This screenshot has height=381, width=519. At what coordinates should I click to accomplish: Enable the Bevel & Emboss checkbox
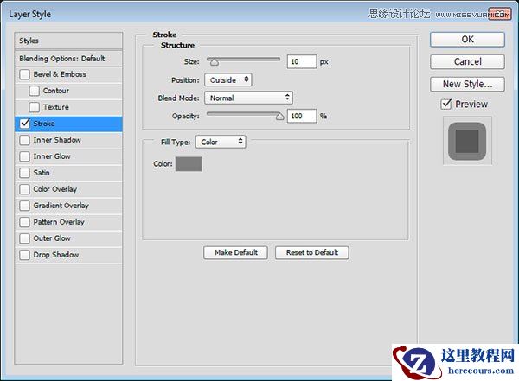(x=24, y=74)
